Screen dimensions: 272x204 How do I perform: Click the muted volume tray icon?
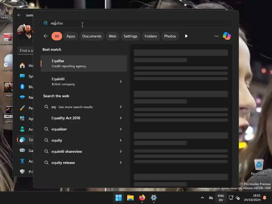click(x=238, y=198)
